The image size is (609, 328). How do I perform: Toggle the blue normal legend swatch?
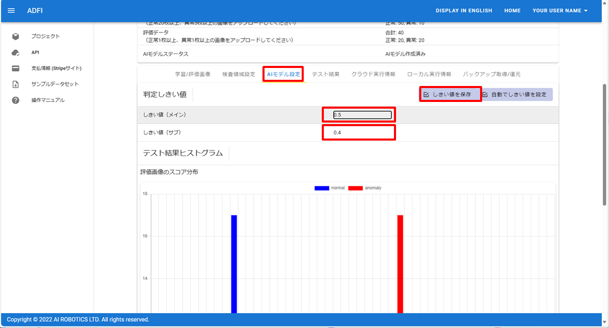click(322, 188)
